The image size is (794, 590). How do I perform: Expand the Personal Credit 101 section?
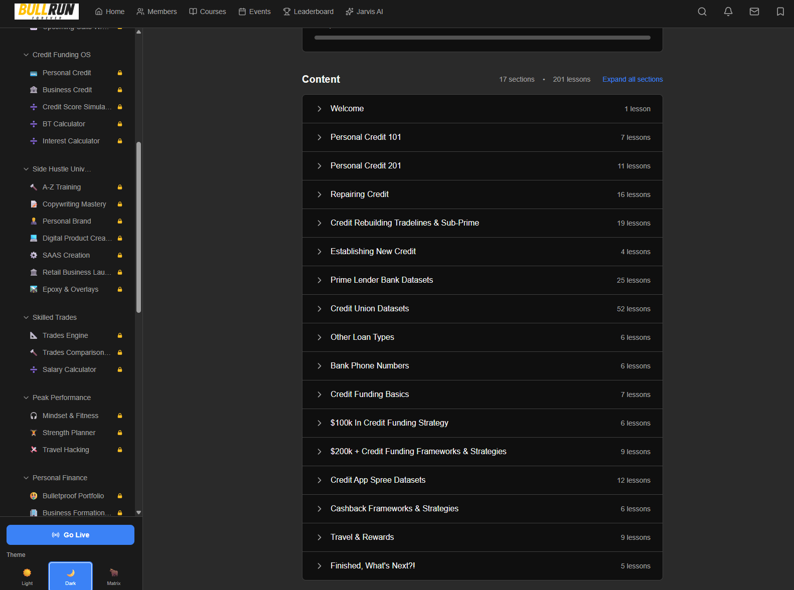click(483, 137)
